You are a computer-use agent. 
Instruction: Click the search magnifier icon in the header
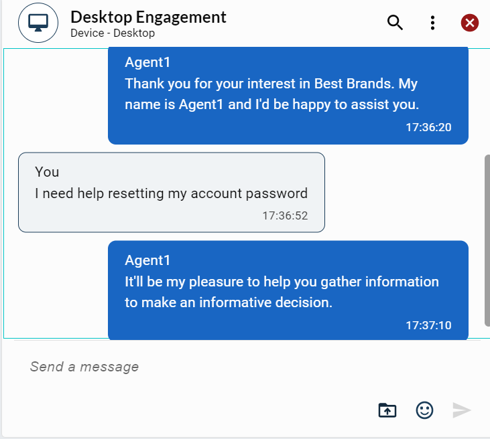(x=395, y=23)
